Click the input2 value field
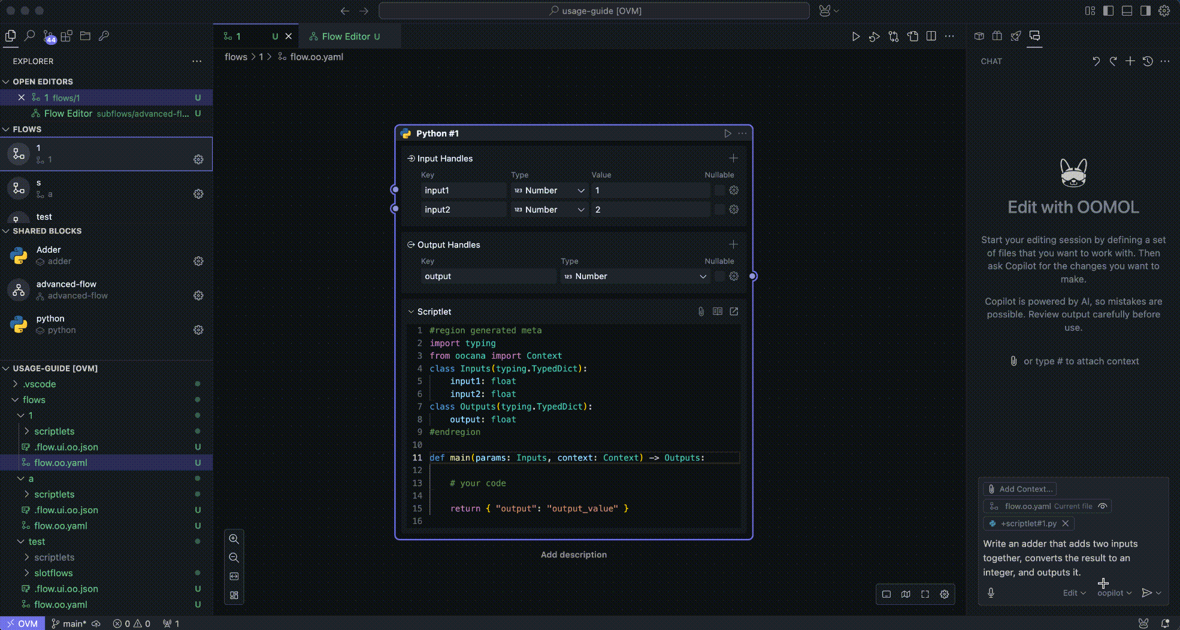 click(650, 210)
